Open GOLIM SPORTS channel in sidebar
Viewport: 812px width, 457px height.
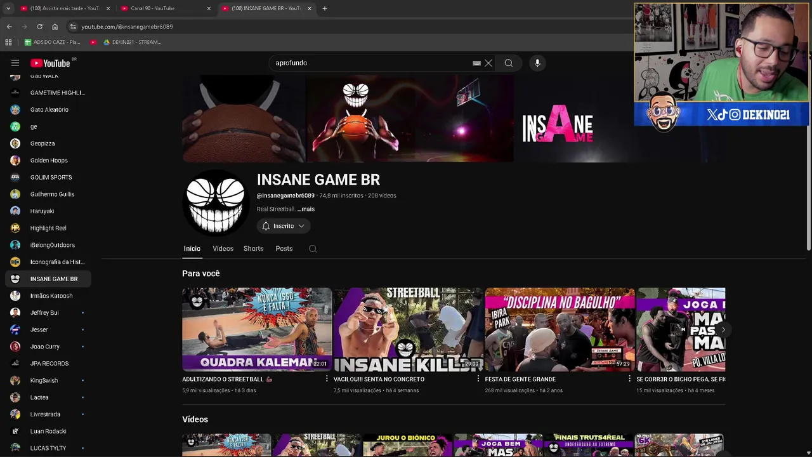point(48,177)
